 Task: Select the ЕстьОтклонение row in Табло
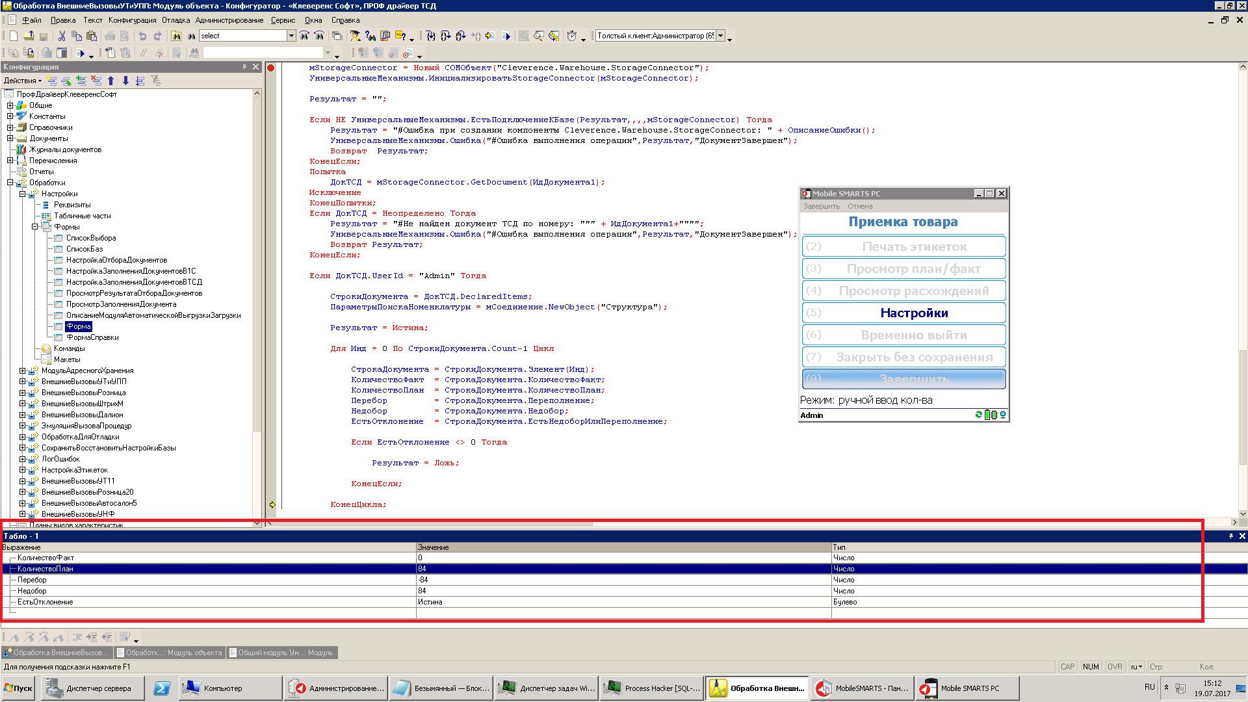coord(624,602)
